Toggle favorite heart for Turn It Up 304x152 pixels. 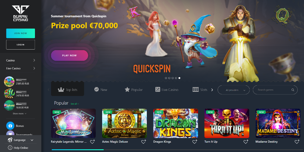coord(246,142)
